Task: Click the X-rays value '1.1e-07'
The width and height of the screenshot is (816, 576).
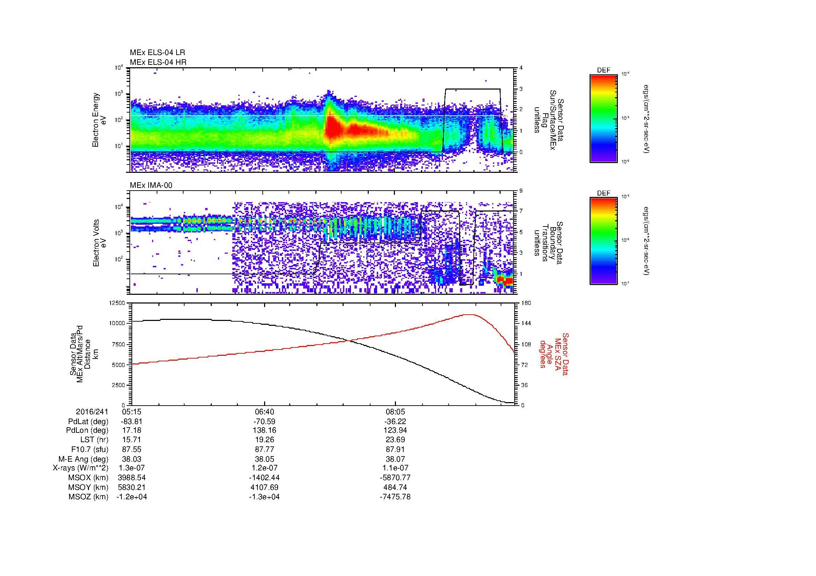Action: (395, 468)
